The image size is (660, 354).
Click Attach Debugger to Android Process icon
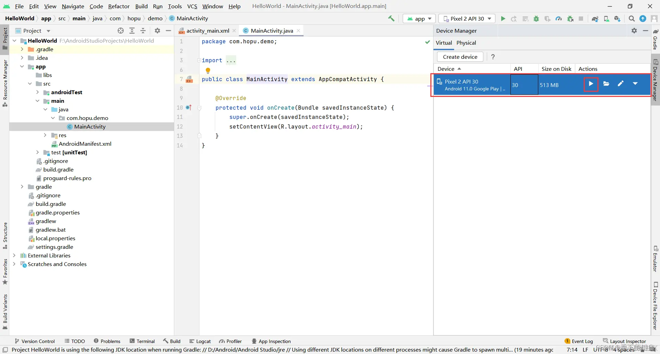coord(570,19)
